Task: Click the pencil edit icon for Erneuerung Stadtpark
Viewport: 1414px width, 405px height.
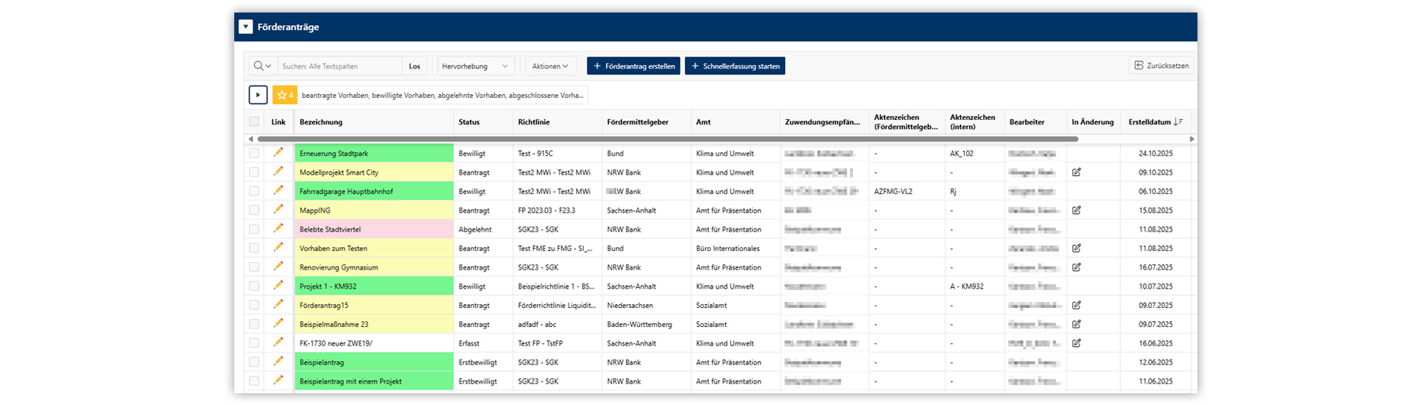Action: click(278, 152)
